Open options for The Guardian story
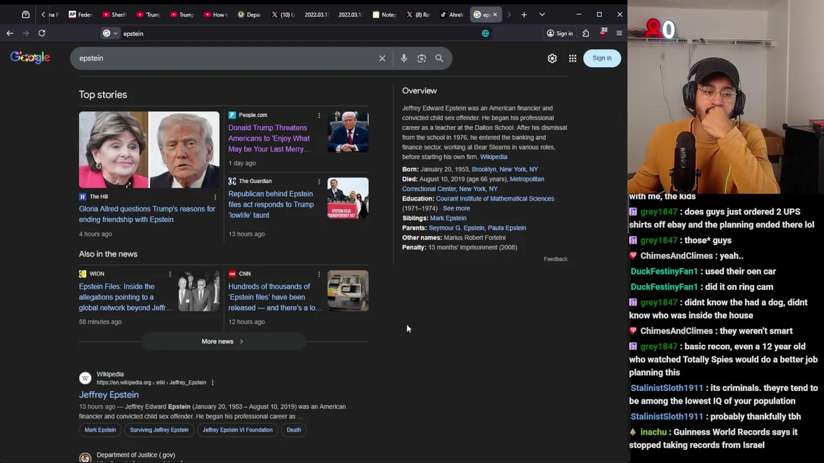 [x=319, y=181]
